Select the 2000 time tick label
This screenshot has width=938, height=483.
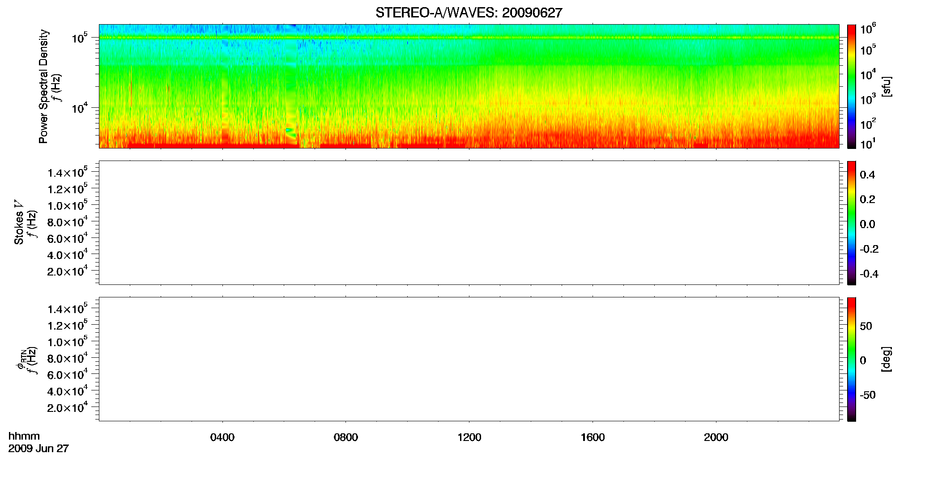(716, 437)
